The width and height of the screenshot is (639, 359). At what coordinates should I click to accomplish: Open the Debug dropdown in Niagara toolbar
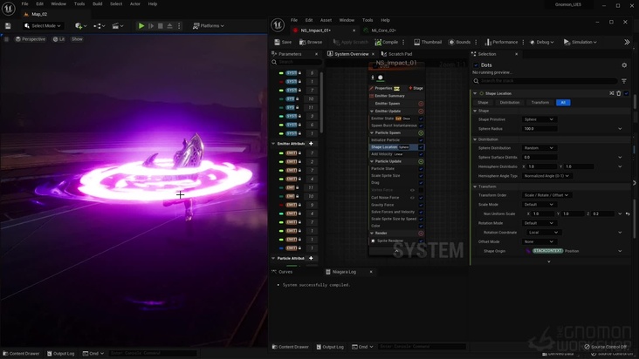coord(542,42)
